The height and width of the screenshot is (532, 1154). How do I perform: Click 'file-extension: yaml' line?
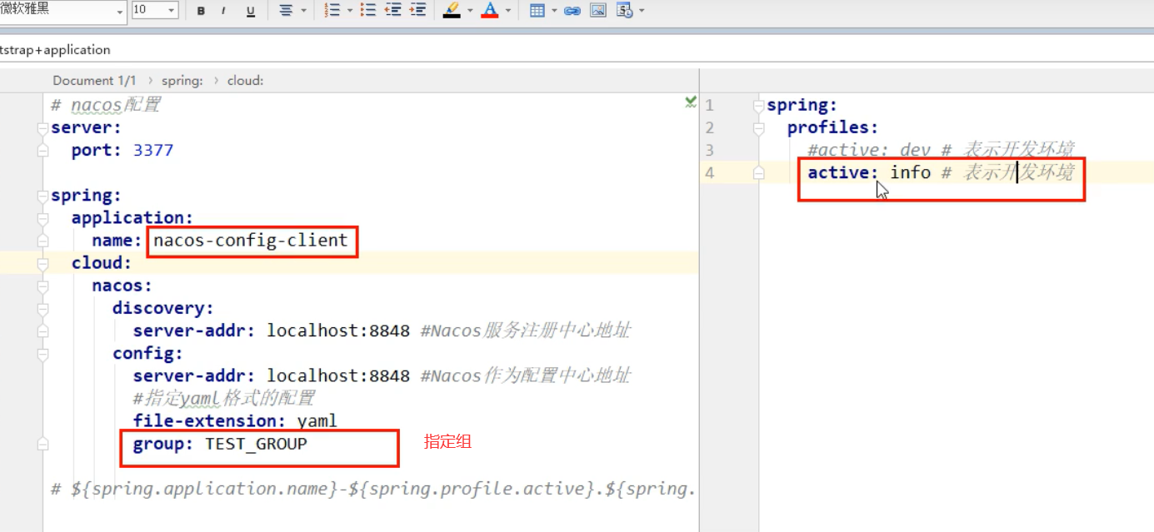coord(235,421)
